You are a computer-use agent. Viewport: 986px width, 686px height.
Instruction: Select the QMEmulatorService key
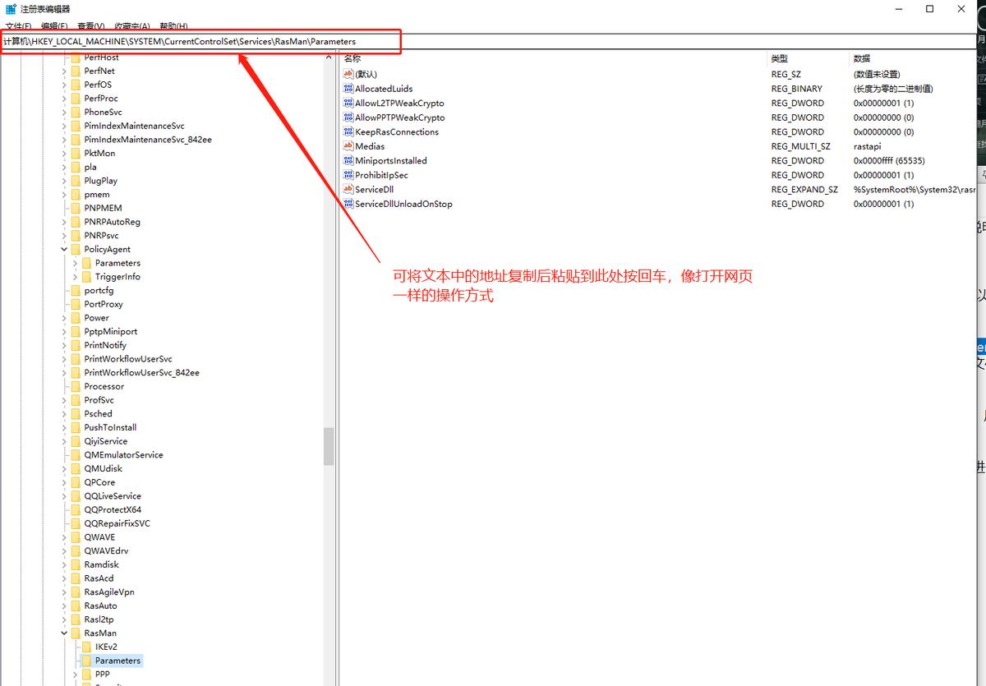coord(123,455)
